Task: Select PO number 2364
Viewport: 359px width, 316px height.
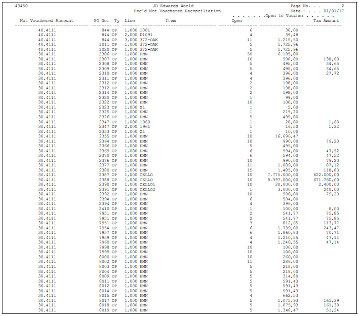Action: click(104, 141)
